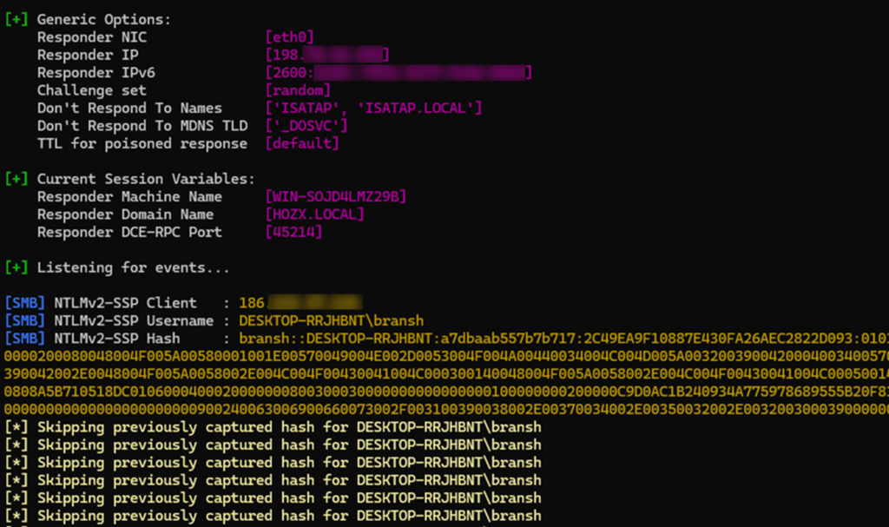The width and height of the screenshot is (889, 527).
Task: Click the [eth0] Responder NIC value
Action: [x=290, y=37]
